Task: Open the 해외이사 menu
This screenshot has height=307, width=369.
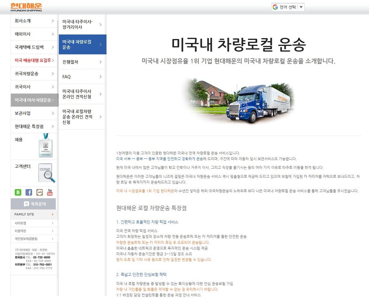Action: pyautogui.click(x=34, y=34)
